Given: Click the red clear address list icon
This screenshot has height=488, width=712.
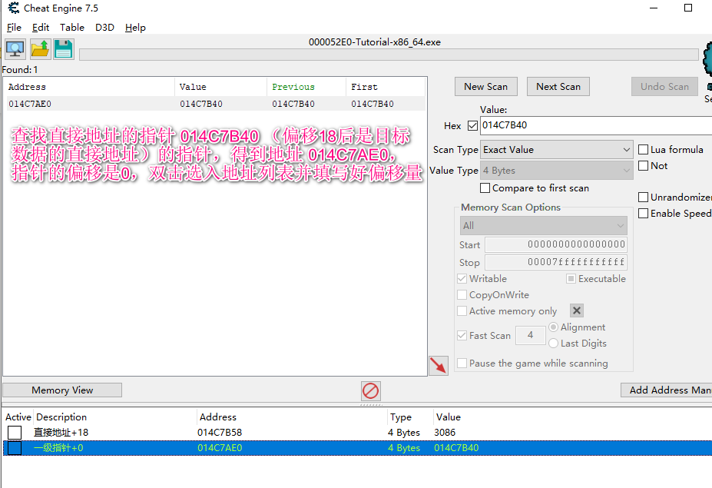Looking at the screenshot, I should click(x=371, y=390).
